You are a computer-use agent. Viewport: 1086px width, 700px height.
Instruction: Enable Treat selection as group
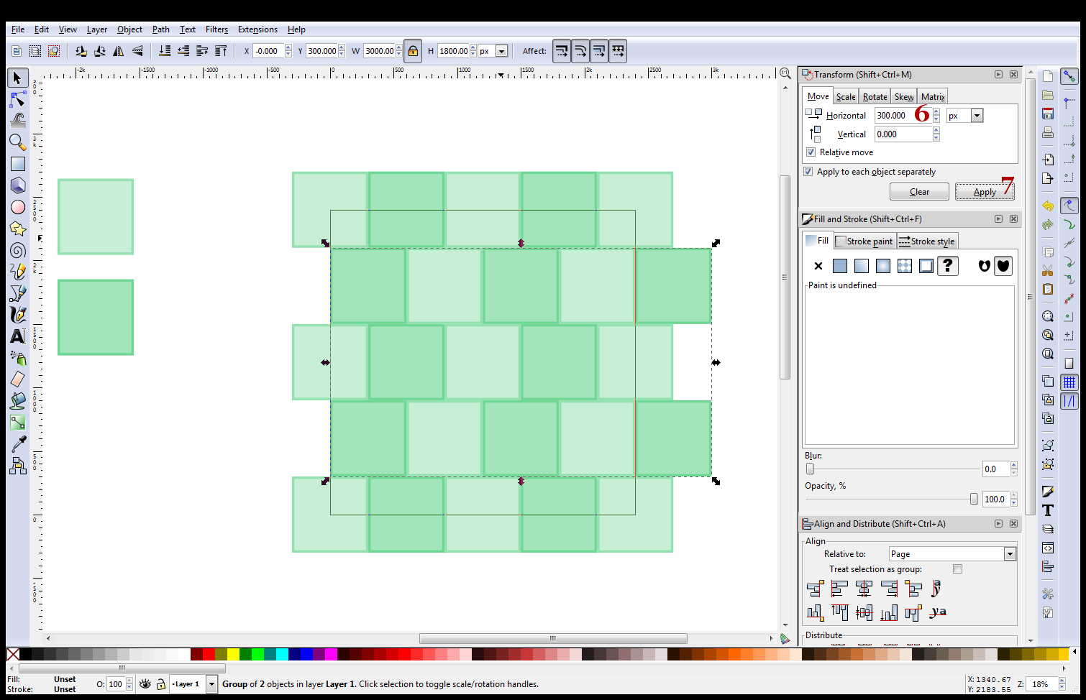957,568
